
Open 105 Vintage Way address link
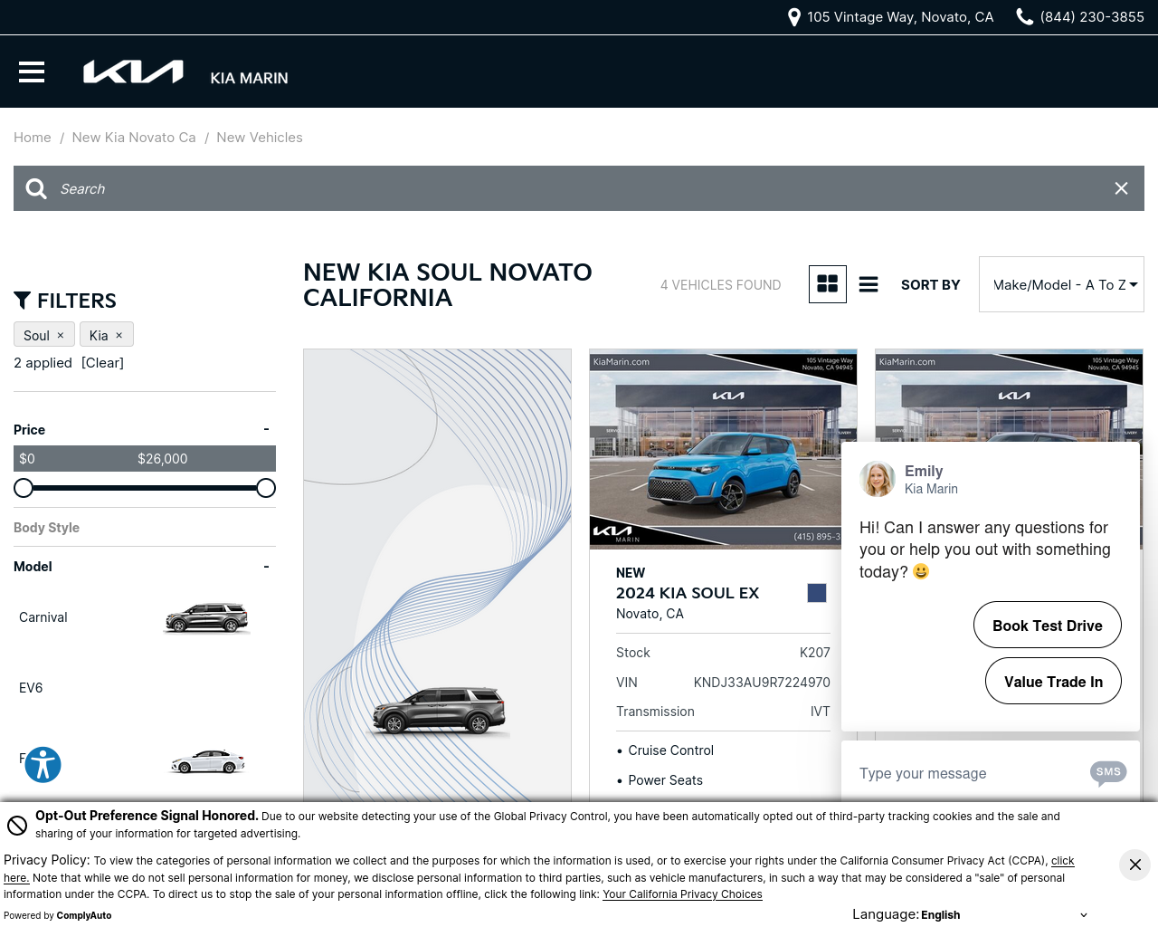coord(900,17)
